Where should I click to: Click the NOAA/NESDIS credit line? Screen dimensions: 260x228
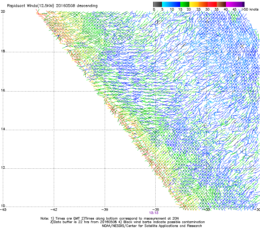tap(152, 226)
